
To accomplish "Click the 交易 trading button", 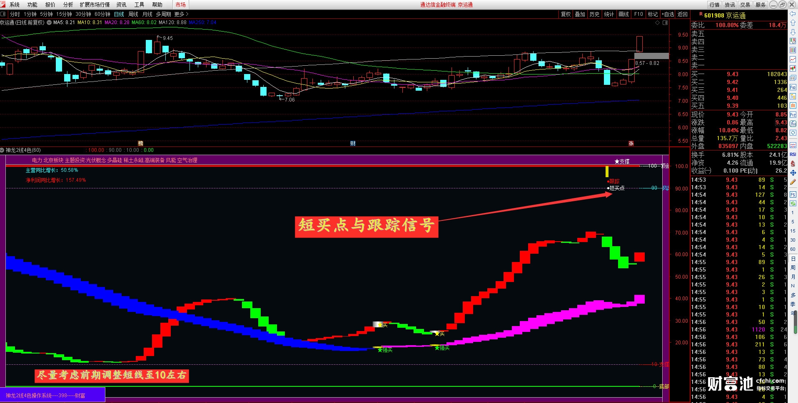I will point(745,5).
